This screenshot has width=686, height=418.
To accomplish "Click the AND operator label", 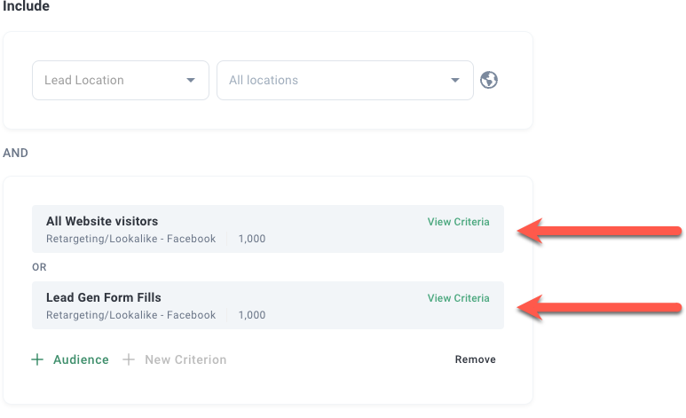I will coord(16,153).
